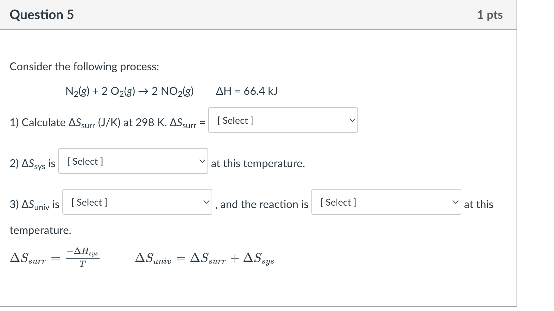Click the ΔH = 66.4 kJ value
Viewport: 554px width, 311px height.
pos(247,91)
